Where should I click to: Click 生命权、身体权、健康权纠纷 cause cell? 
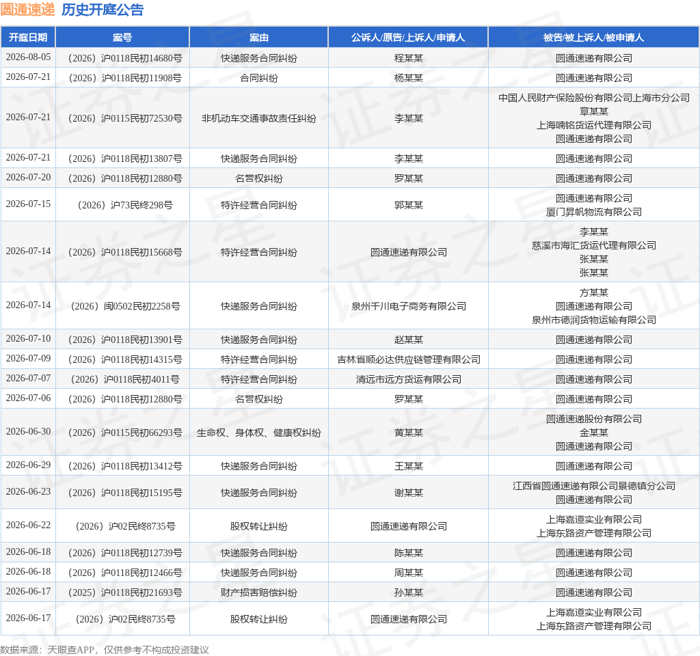[x=259, y=433]
